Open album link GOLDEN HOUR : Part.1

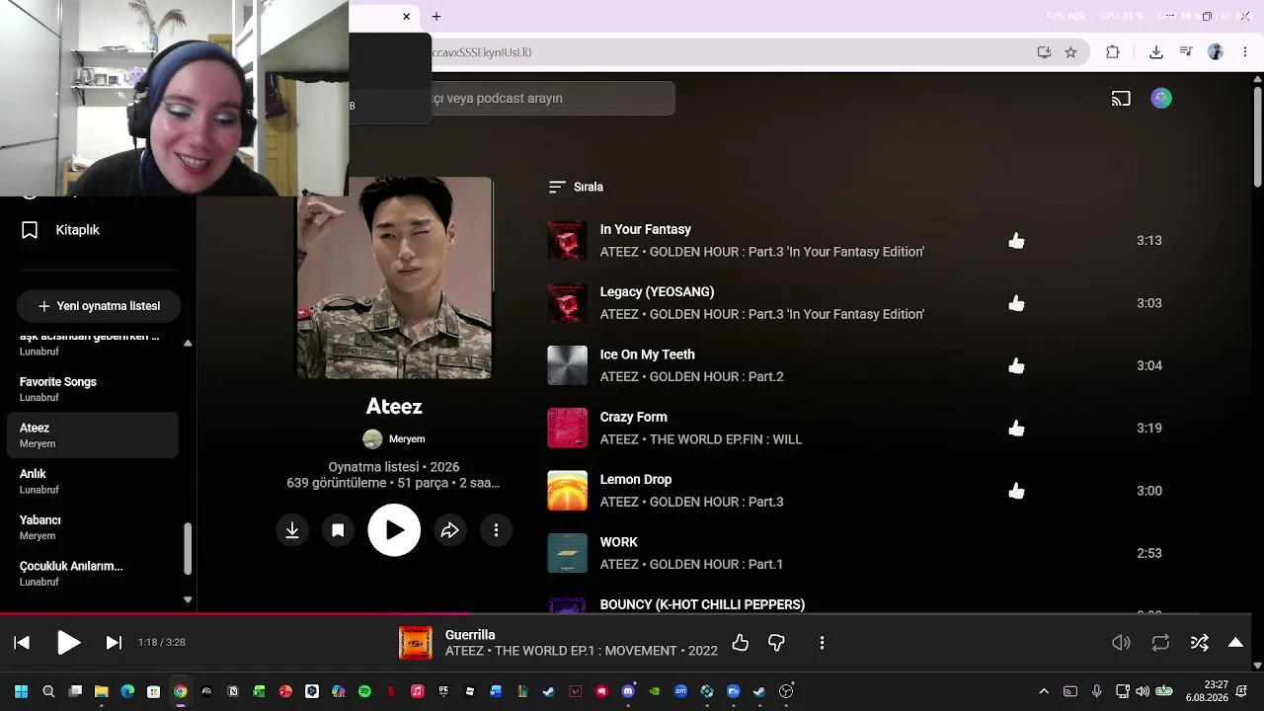[x=717, y=564]
